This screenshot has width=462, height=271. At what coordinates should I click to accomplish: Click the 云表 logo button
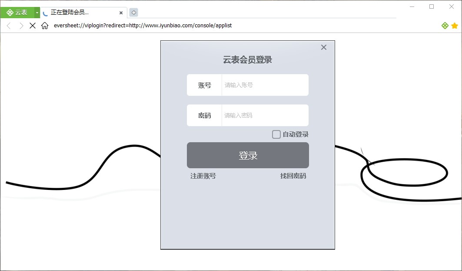point(17,12)
